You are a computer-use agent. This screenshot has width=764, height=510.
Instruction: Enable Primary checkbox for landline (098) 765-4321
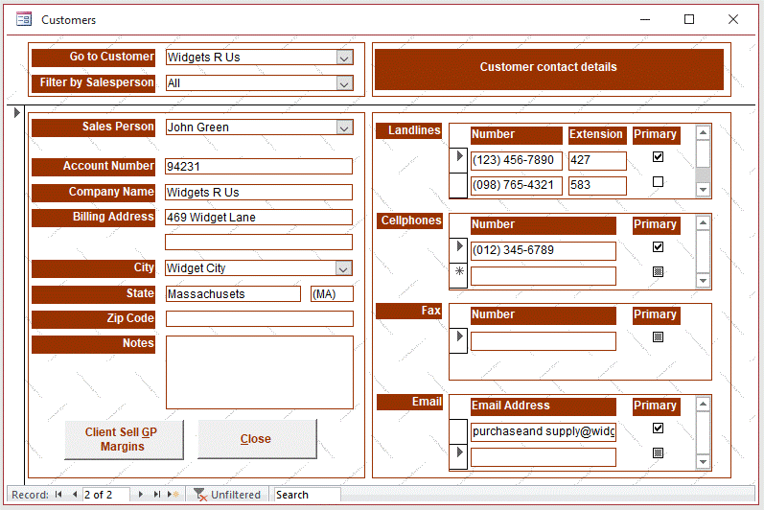click(x=658, y=182)
